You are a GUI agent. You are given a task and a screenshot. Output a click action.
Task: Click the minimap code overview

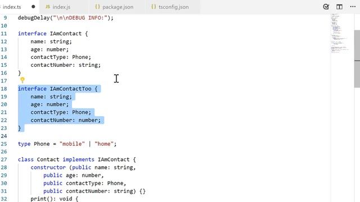340,33
